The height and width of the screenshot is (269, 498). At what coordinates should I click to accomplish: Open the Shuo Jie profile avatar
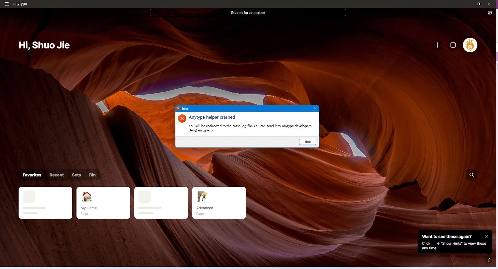[x=470, y=45]
